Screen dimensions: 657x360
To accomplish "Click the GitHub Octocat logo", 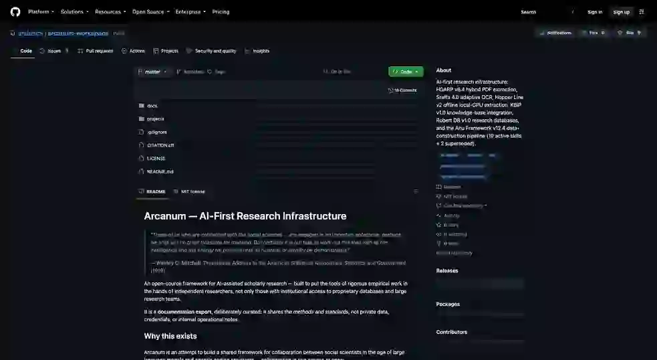I will pos(15,12).
